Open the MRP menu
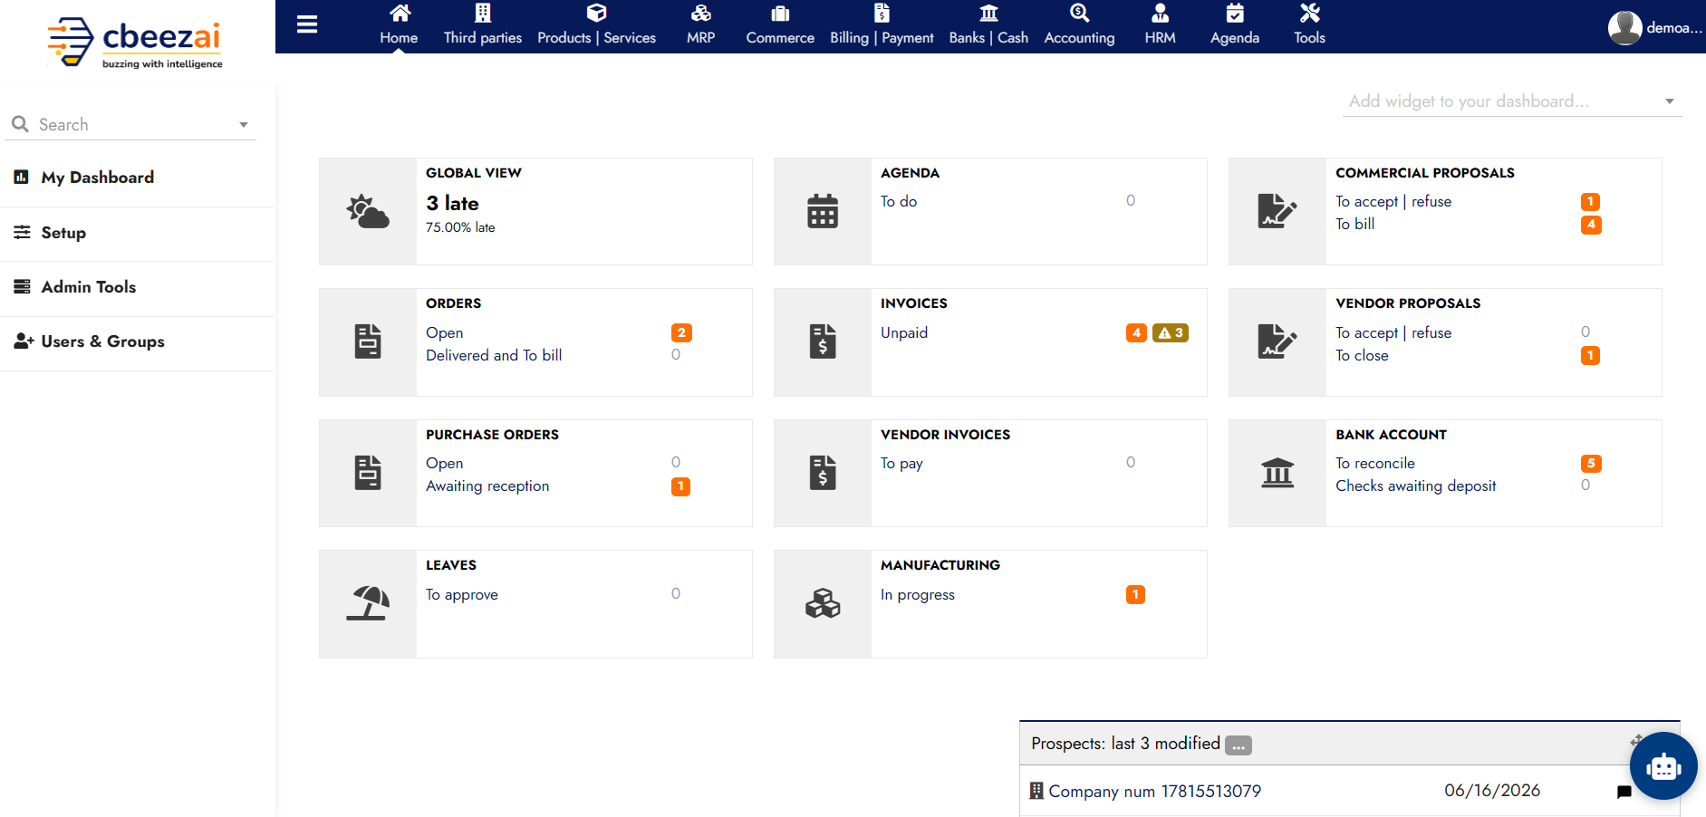Image resolution: width=1706 pixels, height=817 pixels. (x=700, y=25)
